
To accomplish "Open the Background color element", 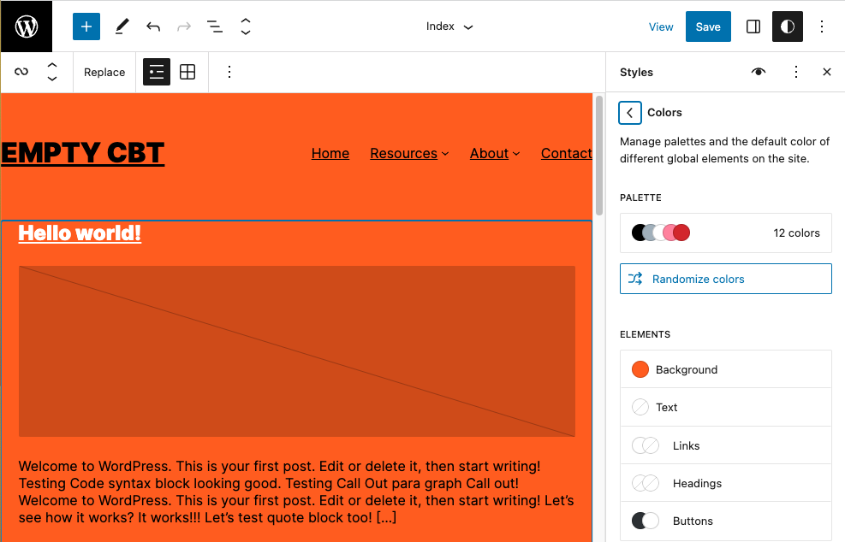I will [725, 369].
